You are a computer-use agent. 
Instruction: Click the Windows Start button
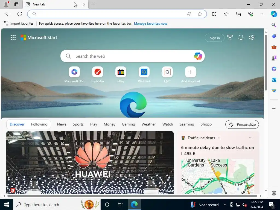click(x=7, y=205)
